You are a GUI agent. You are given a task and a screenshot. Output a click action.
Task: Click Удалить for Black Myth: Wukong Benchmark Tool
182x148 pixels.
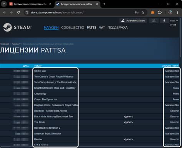pos(128,116)
